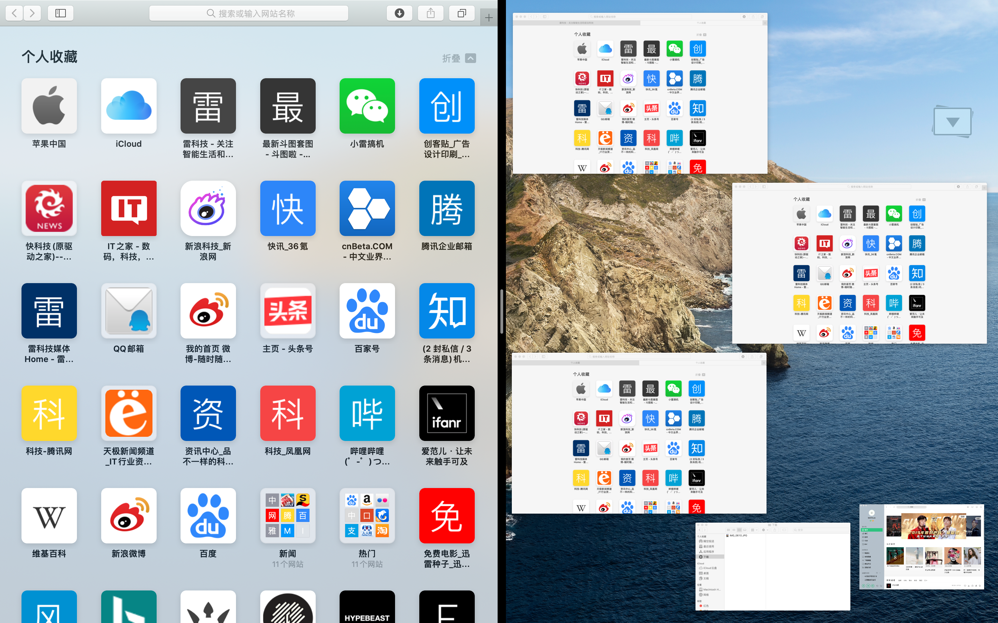Open the 科技-腾讯网 favorite
The image size is (998, 623).
coord(49,413)
